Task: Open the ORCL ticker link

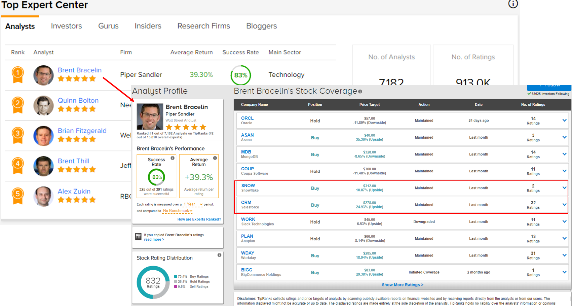Action: coord(247,118)
